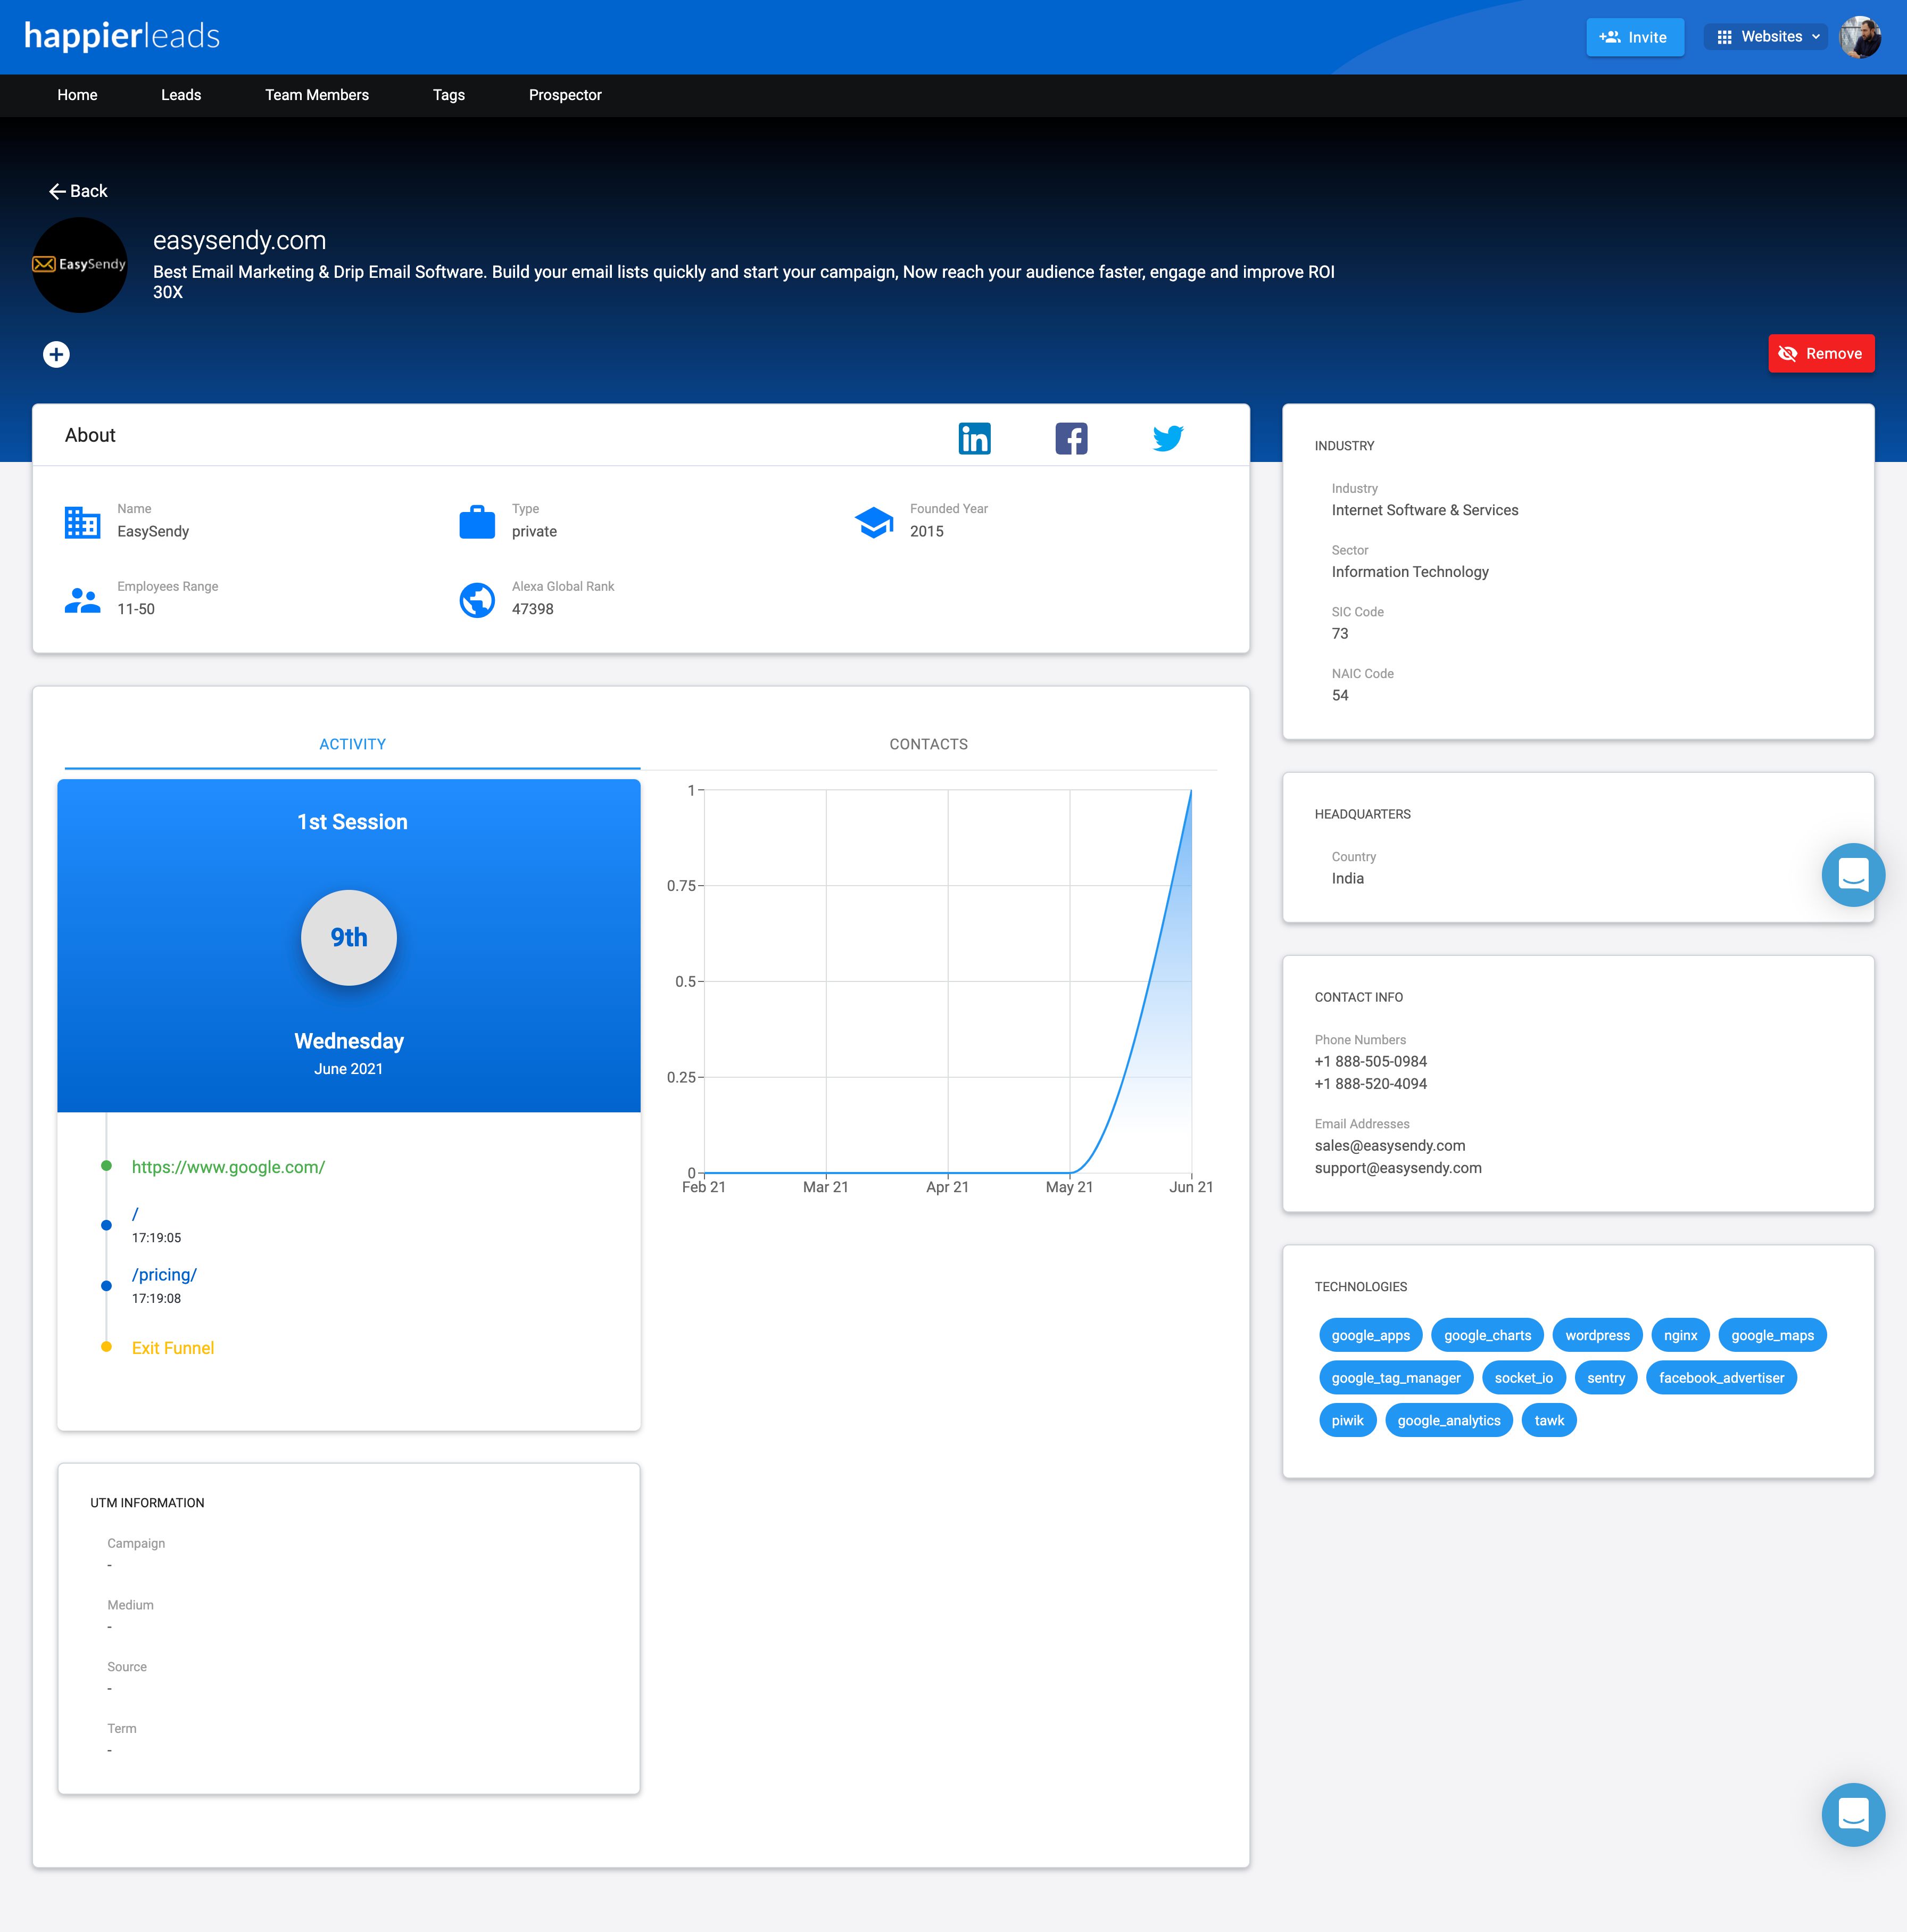Open the google.com referrer link
Screen dimensions: 1907x1932
coord(228,1167)
